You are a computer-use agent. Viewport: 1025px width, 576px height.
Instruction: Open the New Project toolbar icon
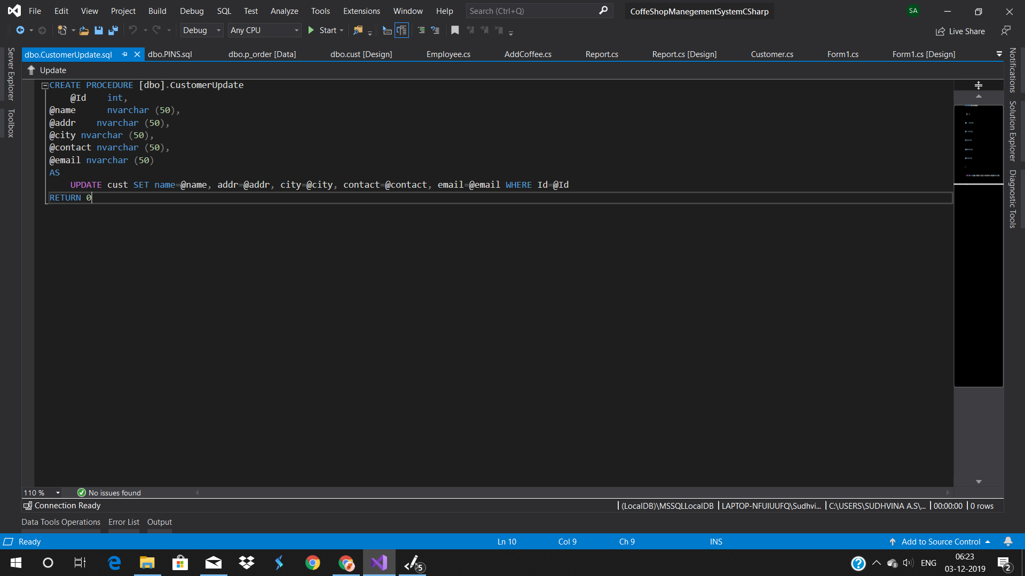pos(64,30)
